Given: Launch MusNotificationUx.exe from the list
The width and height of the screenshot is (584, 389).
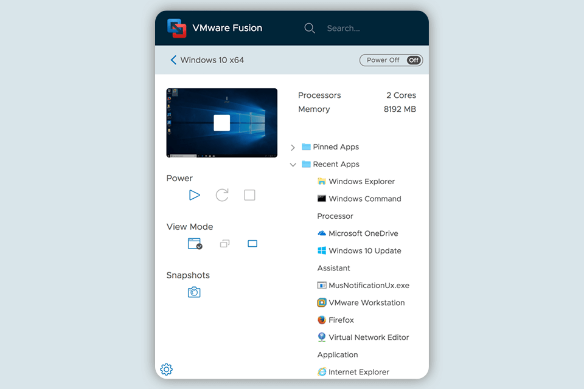Looking at the screenshot, I should 363,286.
